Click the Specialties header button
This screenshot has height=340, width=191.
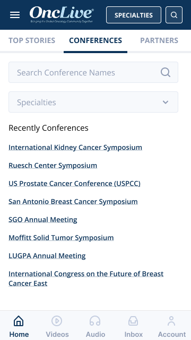pos(134,15)
